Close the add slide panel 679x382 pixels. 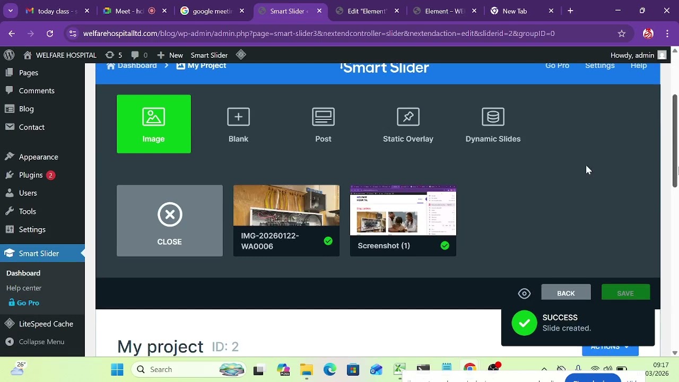click(x=170, y=221)
